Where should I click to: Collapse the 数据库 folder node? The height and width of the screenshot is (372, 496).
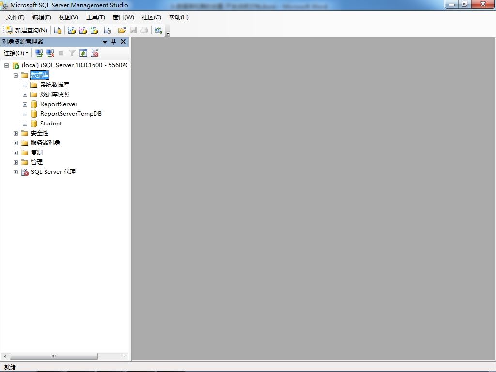[x=15, y=75]
